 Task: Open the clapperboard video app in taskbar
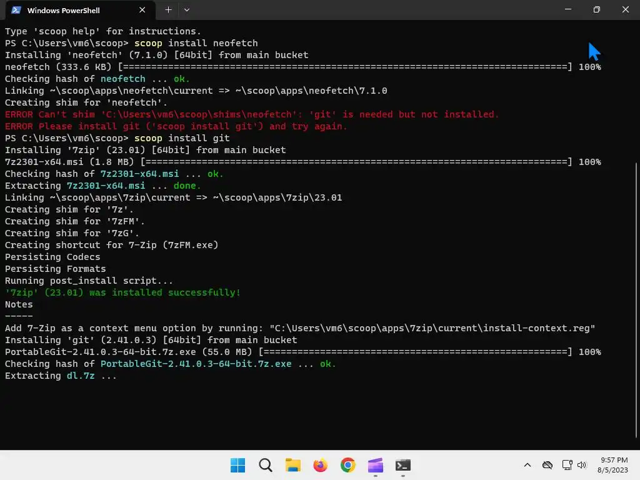(x=376, y=465)
